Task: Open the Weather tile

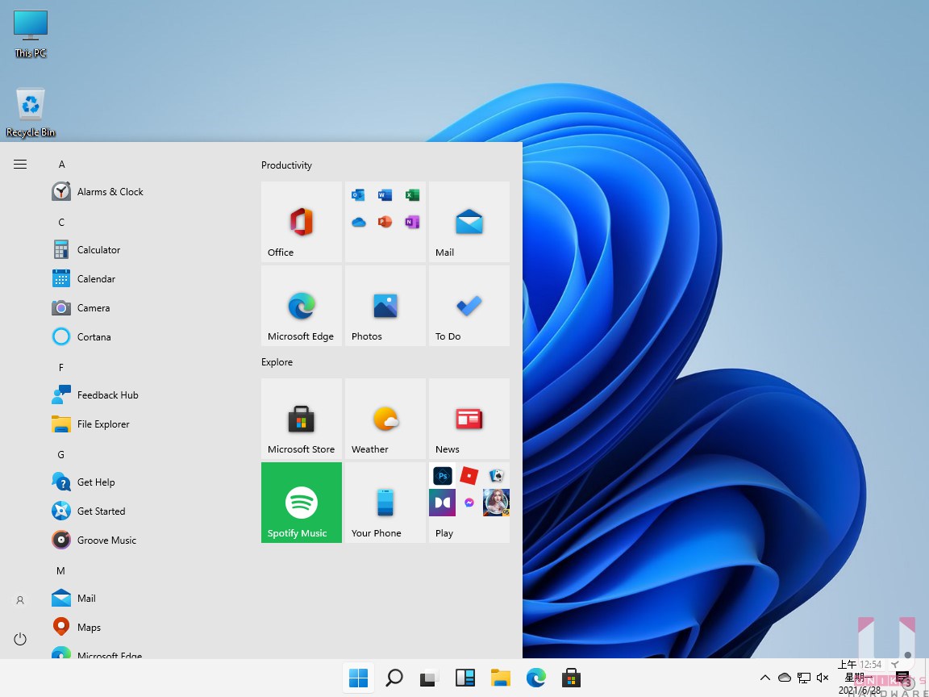Action: (x=385, y=419)
